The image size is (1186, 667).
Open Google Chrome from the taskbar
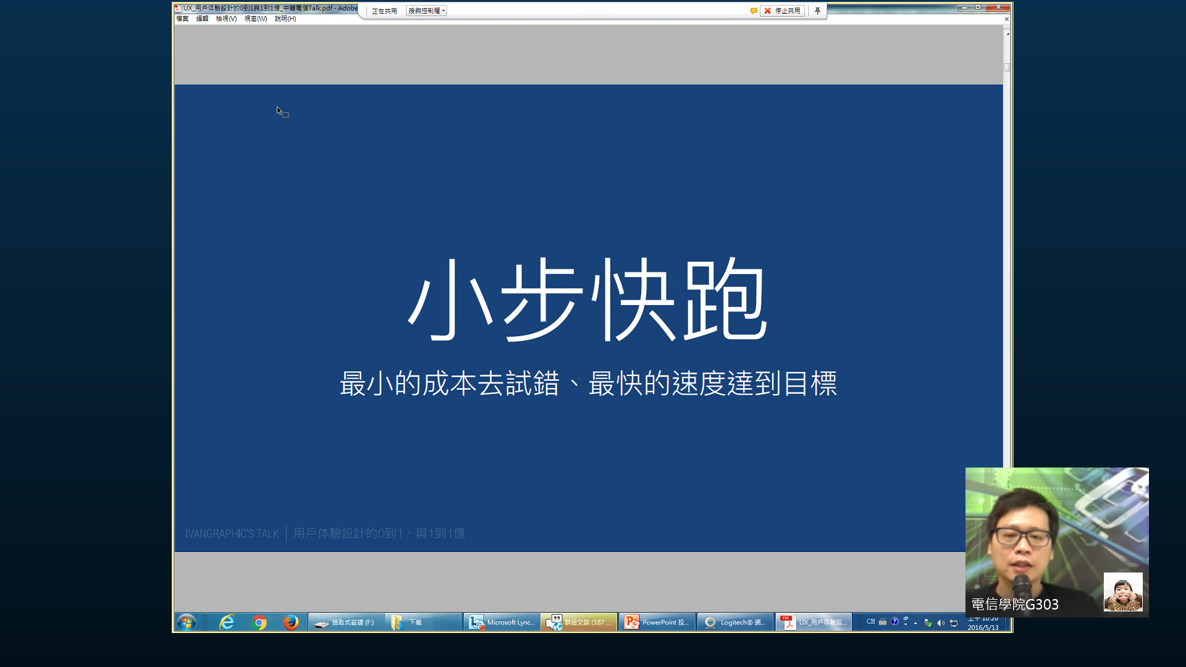pyautogui.click(x=259, y=622)
